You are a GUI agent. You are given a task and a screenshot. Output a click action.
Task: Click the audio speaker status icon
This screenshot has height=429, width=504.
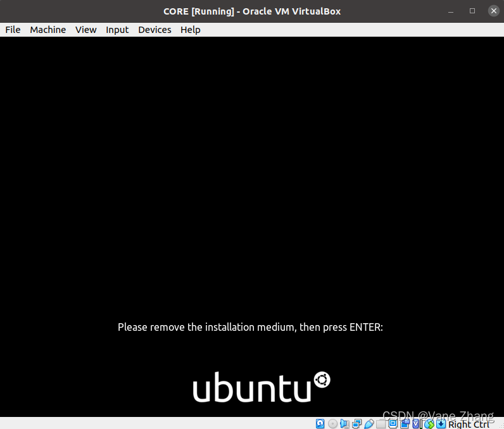tap(344, 424)
